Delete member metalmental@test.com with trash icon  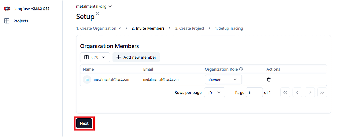click(x=269, y=80)
